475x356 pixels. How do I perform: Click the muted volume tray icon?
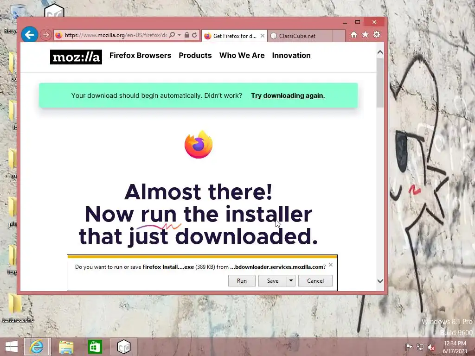click(431, 347)
